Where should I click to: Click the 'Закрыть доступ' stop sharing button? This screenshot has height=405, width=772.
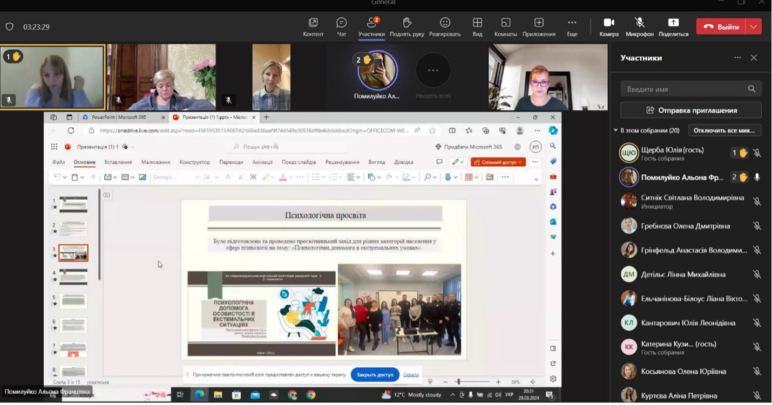coord(375,374)
